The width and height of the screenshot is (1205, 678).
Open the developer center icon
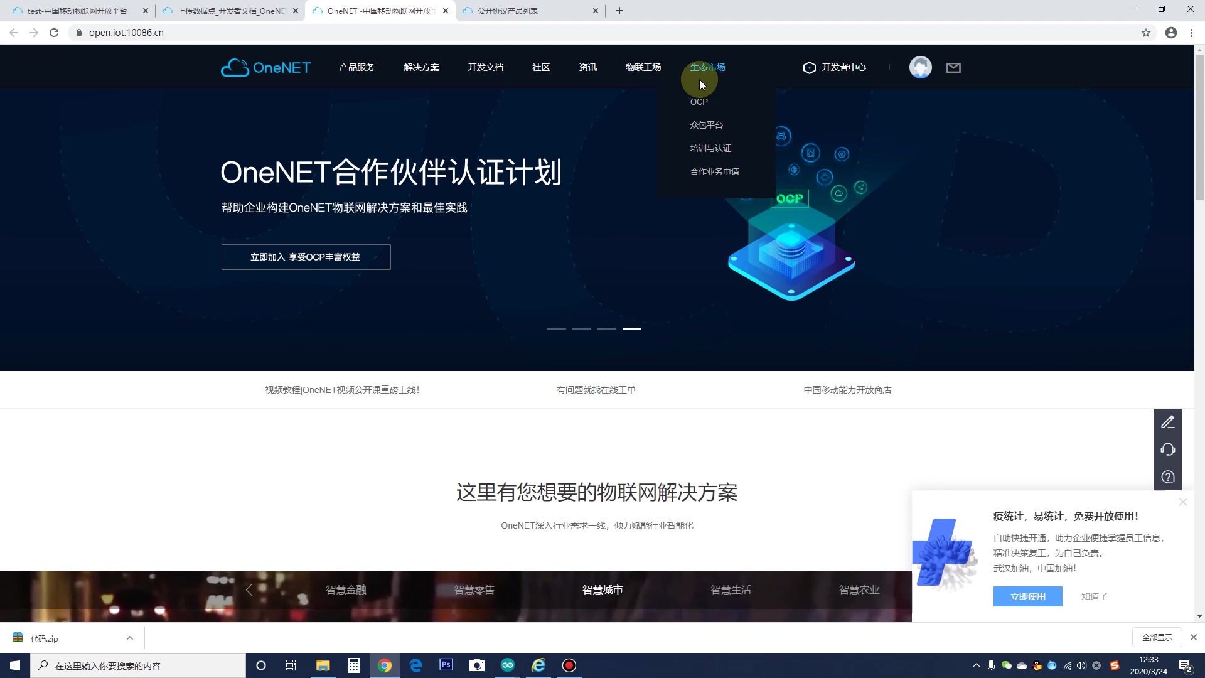click(x=810, y=67)
